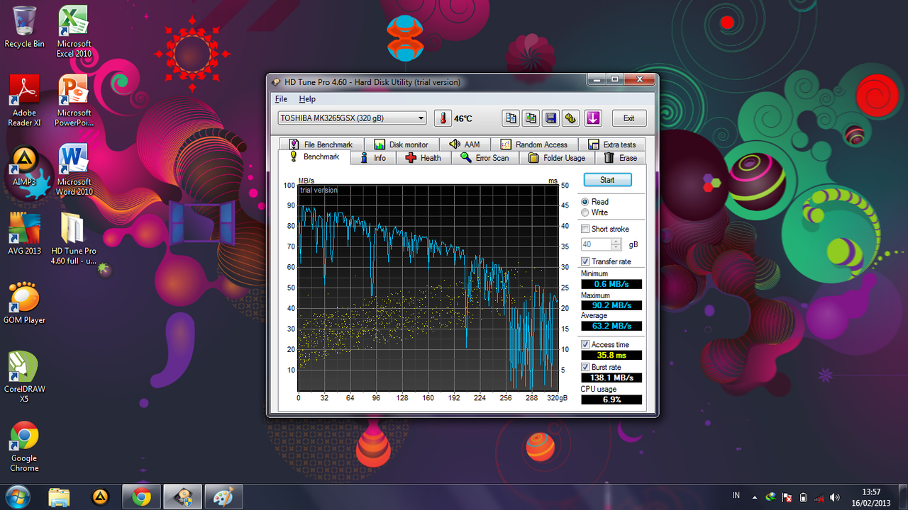This screenshot has height=510, width=908.
Task: Click the battery tray icon
Action: pyautogui.click(x=803, y=497)
